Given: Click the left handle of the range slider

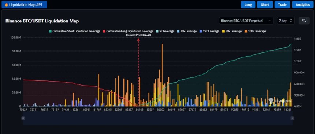Looking at the screenshot, I should [23, 118].
